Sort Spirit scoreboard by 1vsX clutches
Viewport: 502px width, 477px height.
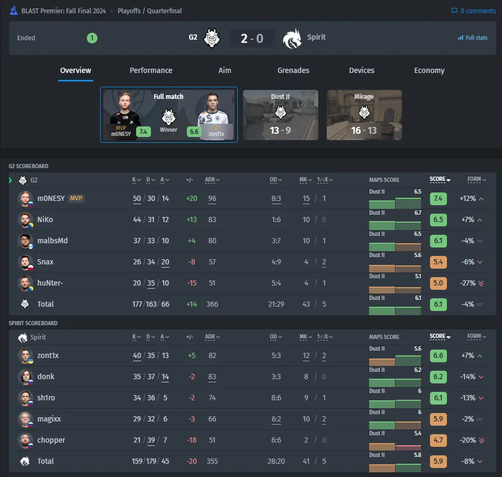coord(325,337)
